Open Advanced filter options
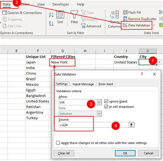The image size is (163, 161). tap(91, 26)
